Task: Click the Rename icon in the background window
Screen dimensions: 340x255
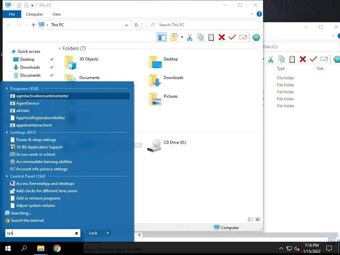Action: (324, 59)
